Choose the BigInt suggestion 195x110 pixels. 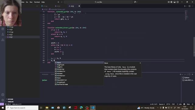(79, 67)
